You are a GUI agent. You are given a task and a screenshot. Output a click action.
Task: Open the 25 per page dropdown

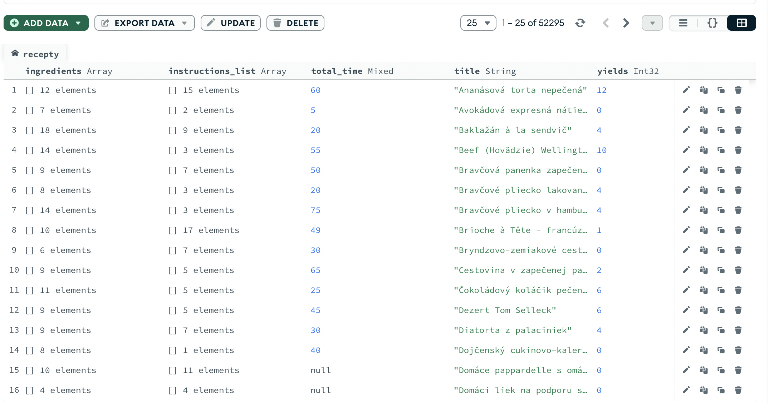(x=478, y=23)
